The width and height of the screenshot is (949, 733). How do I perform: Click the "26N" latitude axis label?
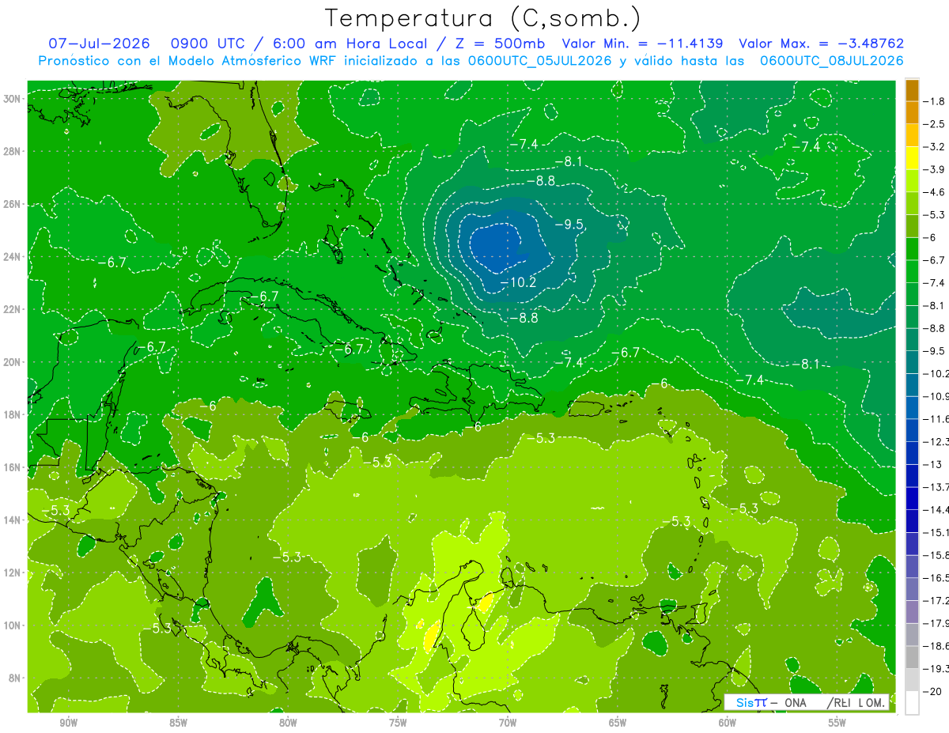click(12, 204)
